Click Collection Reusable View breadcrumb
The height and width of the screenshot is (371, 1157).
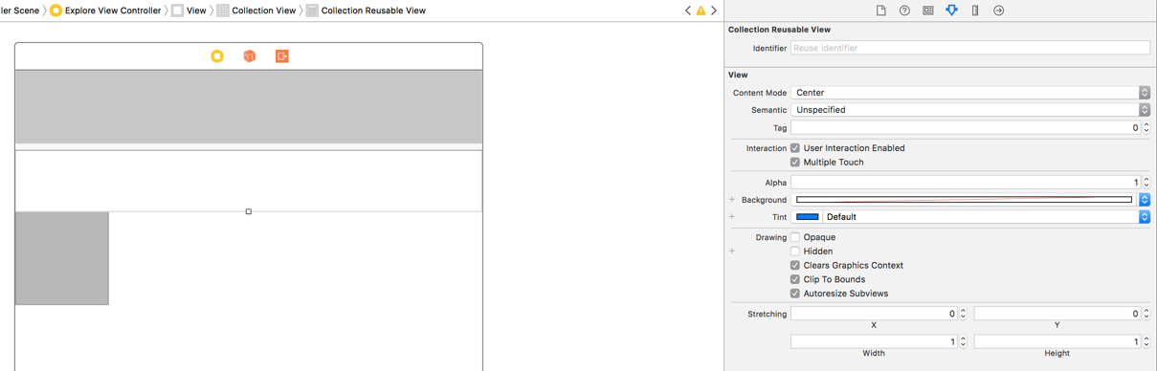pos(366,11)
